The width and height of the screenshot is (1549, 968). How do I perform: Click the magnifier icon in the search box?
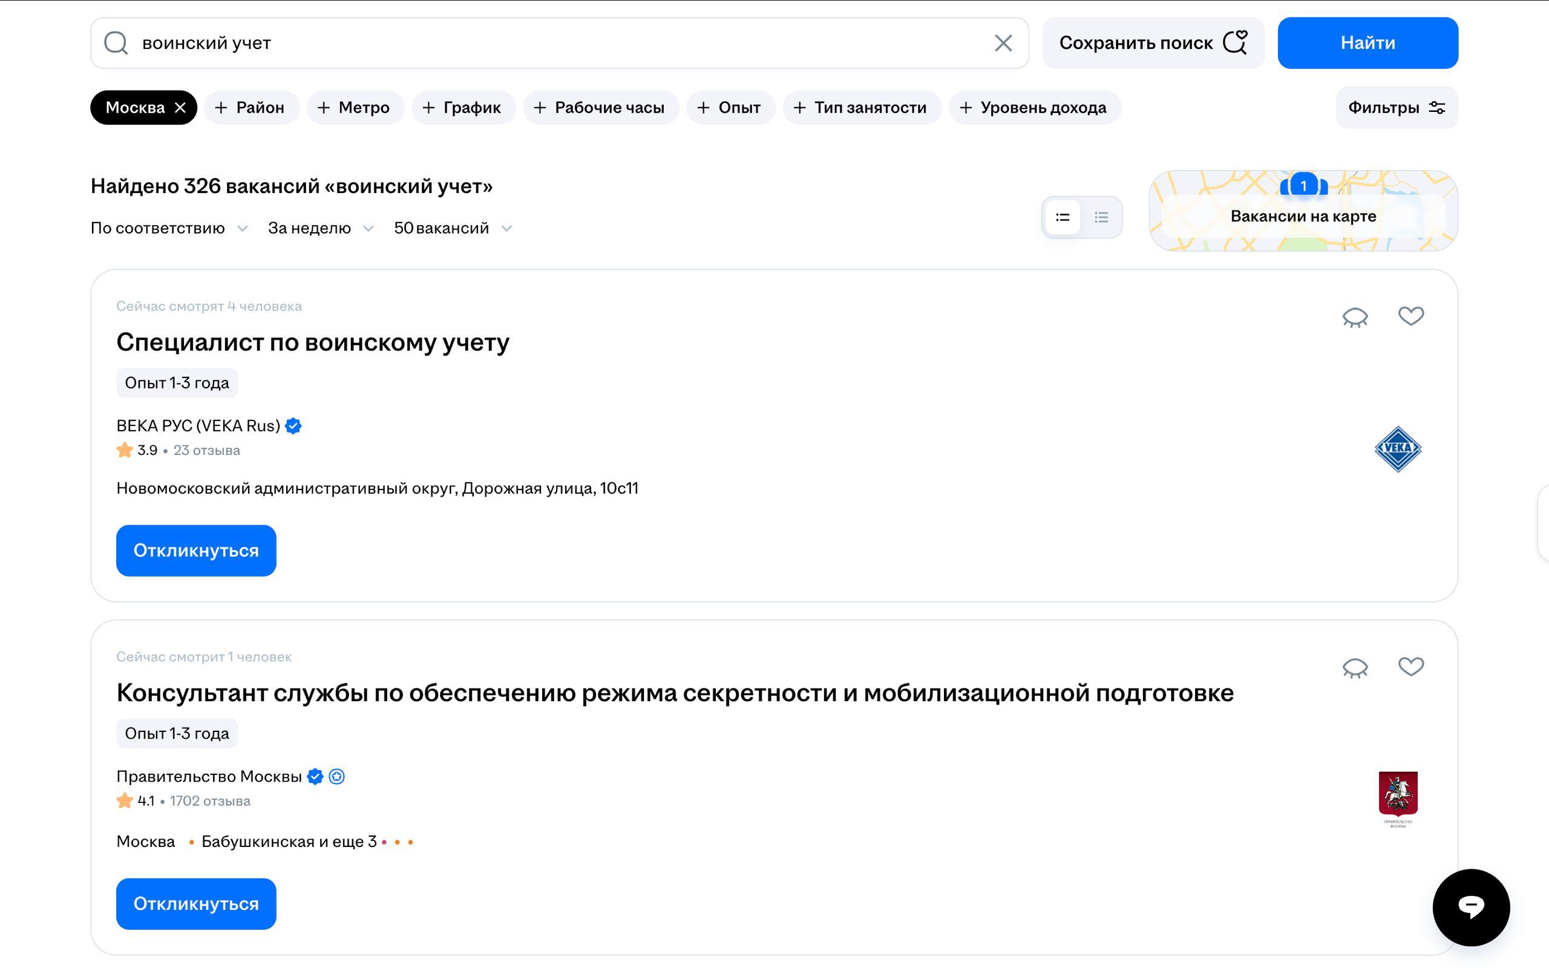(116, 43)
